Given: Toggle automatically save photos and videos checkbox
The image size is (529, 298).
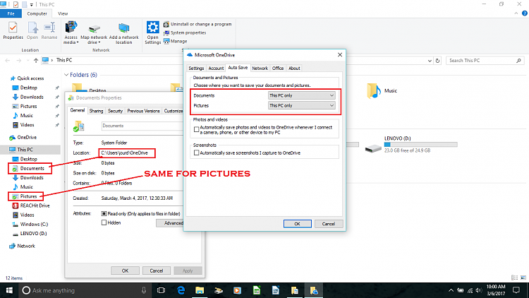Looking at the screenshot, I should 196,129.
